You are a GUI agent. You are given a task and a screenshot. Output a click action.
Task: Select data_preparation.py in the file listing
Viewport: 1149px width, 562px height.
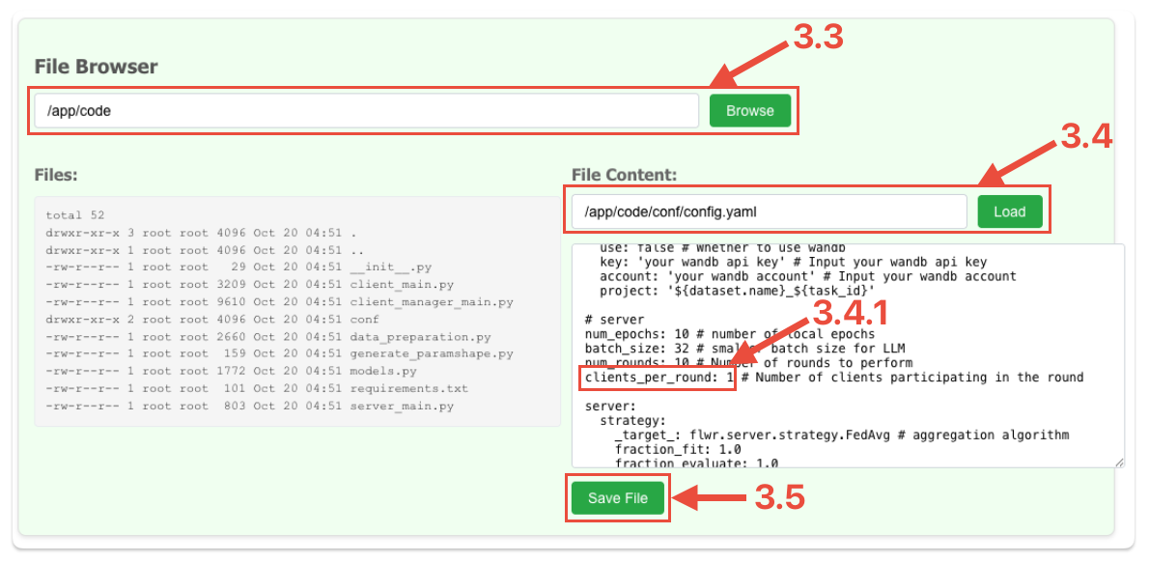[420, 337]
